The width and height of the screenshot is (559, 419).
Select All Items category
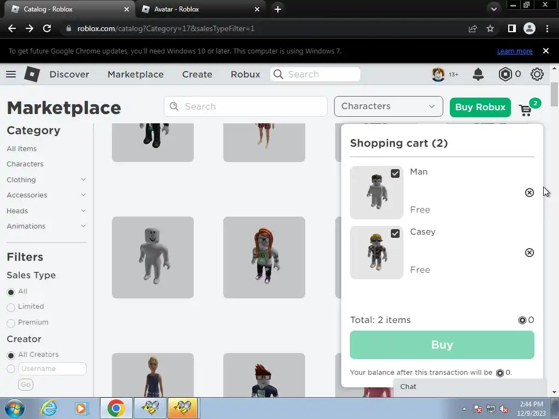click(22, 148)
